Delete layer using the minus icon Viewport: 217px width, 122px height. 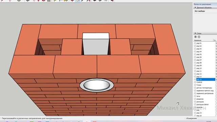point(199,37)
